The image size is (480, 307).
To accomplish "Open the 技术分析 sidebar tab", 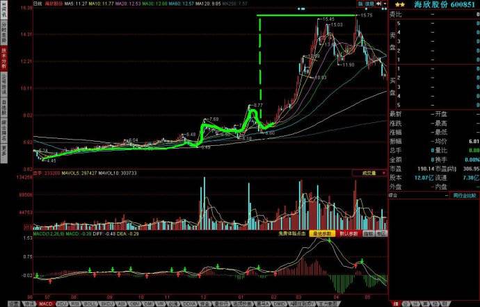I will point(3,58).
